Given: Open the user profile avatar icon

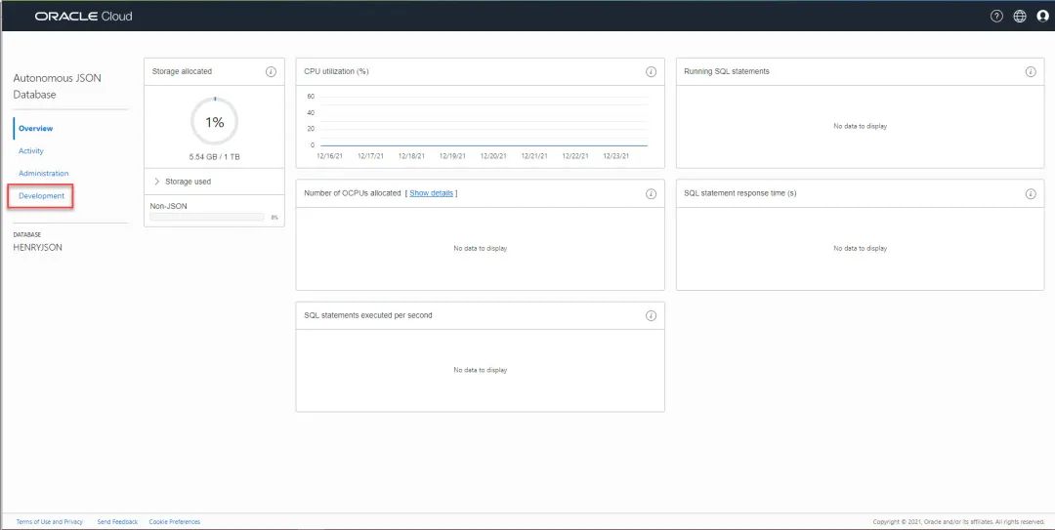Looking at the screenshot, I should [x=1042, y=17].
